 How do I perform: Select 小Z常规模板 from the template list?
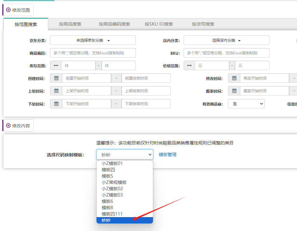pyautogui.click(x=114, y=182)
